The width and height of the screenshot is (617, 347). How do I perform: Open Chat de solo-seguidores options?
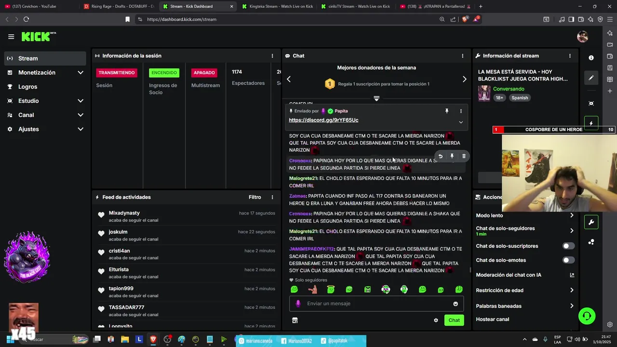[572, 231]
